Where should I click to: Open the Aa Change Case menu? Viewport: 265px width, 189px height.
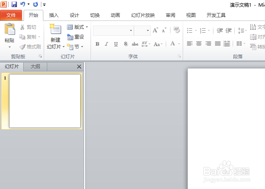click(158, 44)
